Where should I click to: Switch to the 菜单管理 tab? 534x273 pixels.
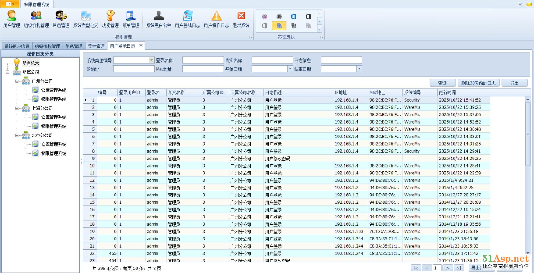pyautogui.click(x=96, y=46)
